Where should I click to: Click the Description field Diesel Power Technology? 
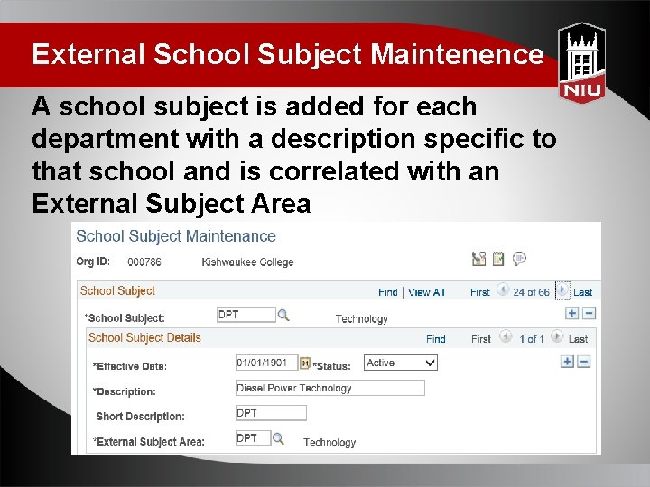[330, 388]
